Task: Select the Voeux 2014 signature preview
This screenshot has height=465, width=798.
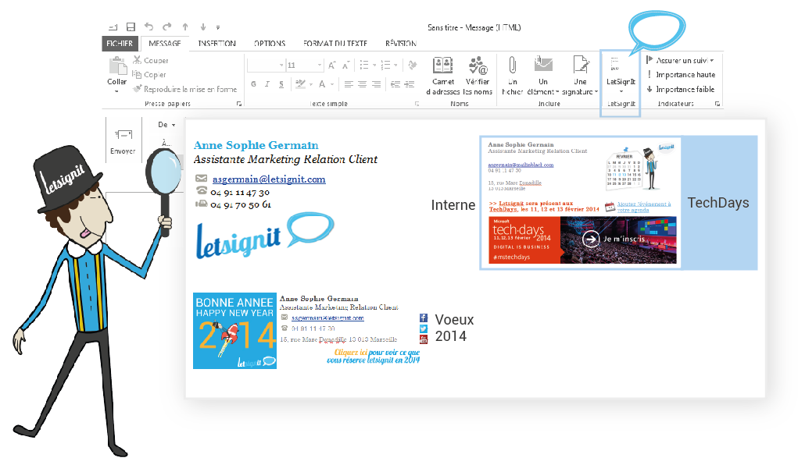Action: pos(306,329)
